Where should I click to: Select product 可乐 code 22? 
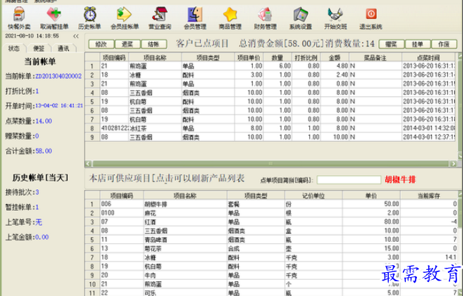(271, 292)
